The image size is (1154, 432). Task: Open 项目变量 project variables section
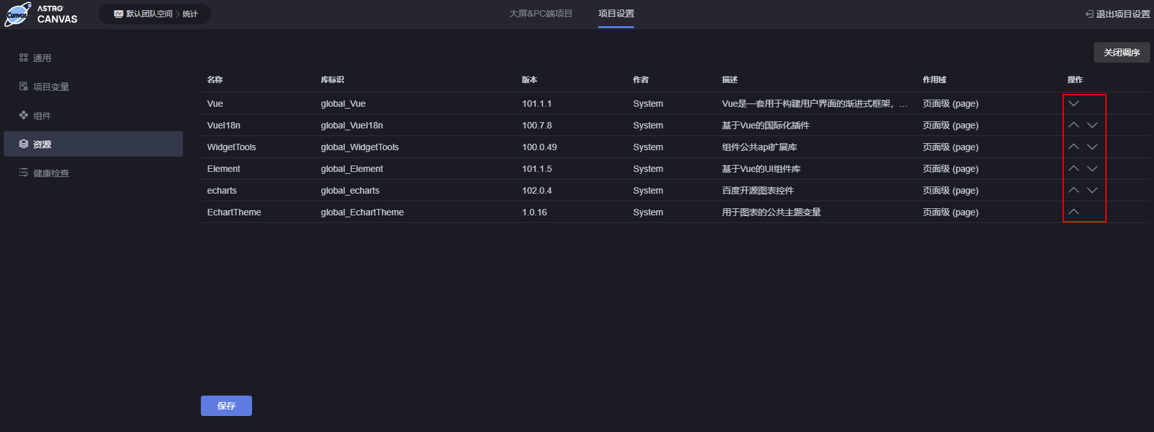(x=51, y=87)
